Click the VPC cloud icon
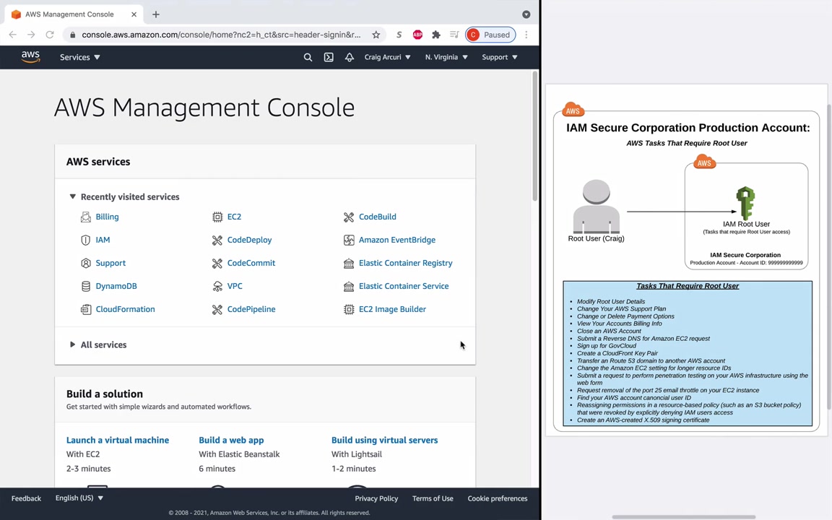The width and height of the screenshot is (832, 520). click(x=217, y=286)
